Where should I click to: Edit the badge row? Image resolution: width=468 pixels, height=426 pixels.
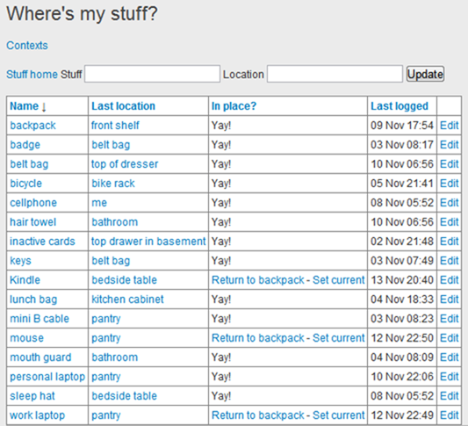pos(450,145)
